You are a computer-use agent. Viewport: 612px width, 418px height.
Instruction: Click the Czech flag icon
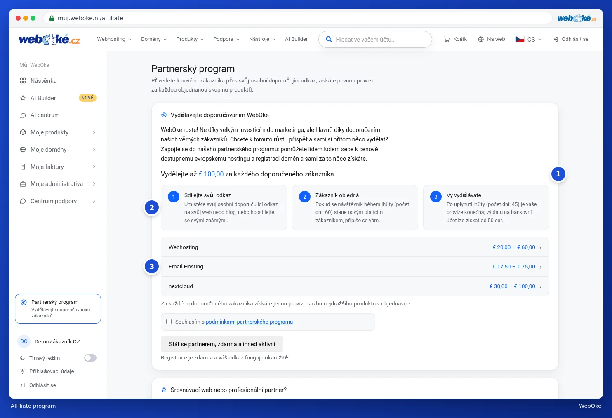pos(520,39)
